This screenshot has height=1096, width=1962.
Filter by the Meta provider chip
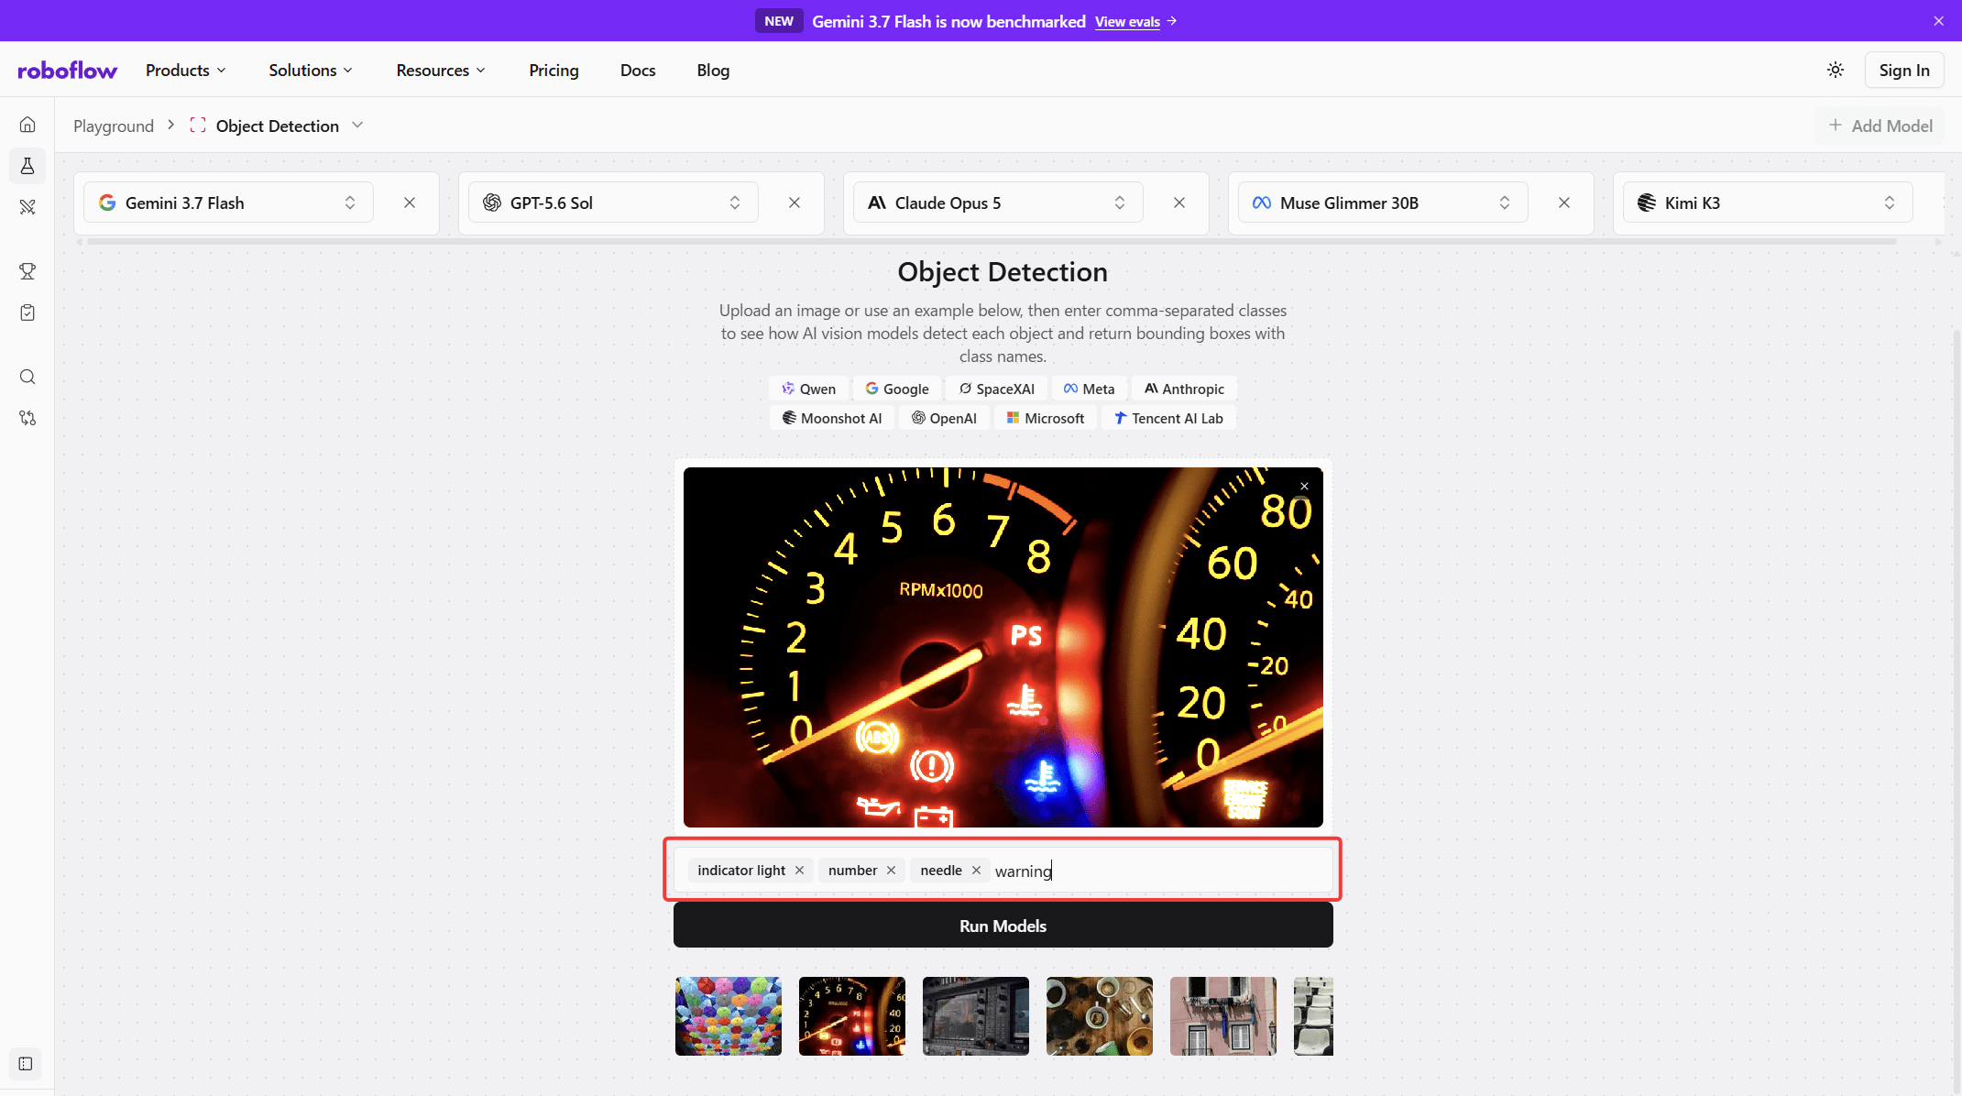click(x=1090, y=389)
